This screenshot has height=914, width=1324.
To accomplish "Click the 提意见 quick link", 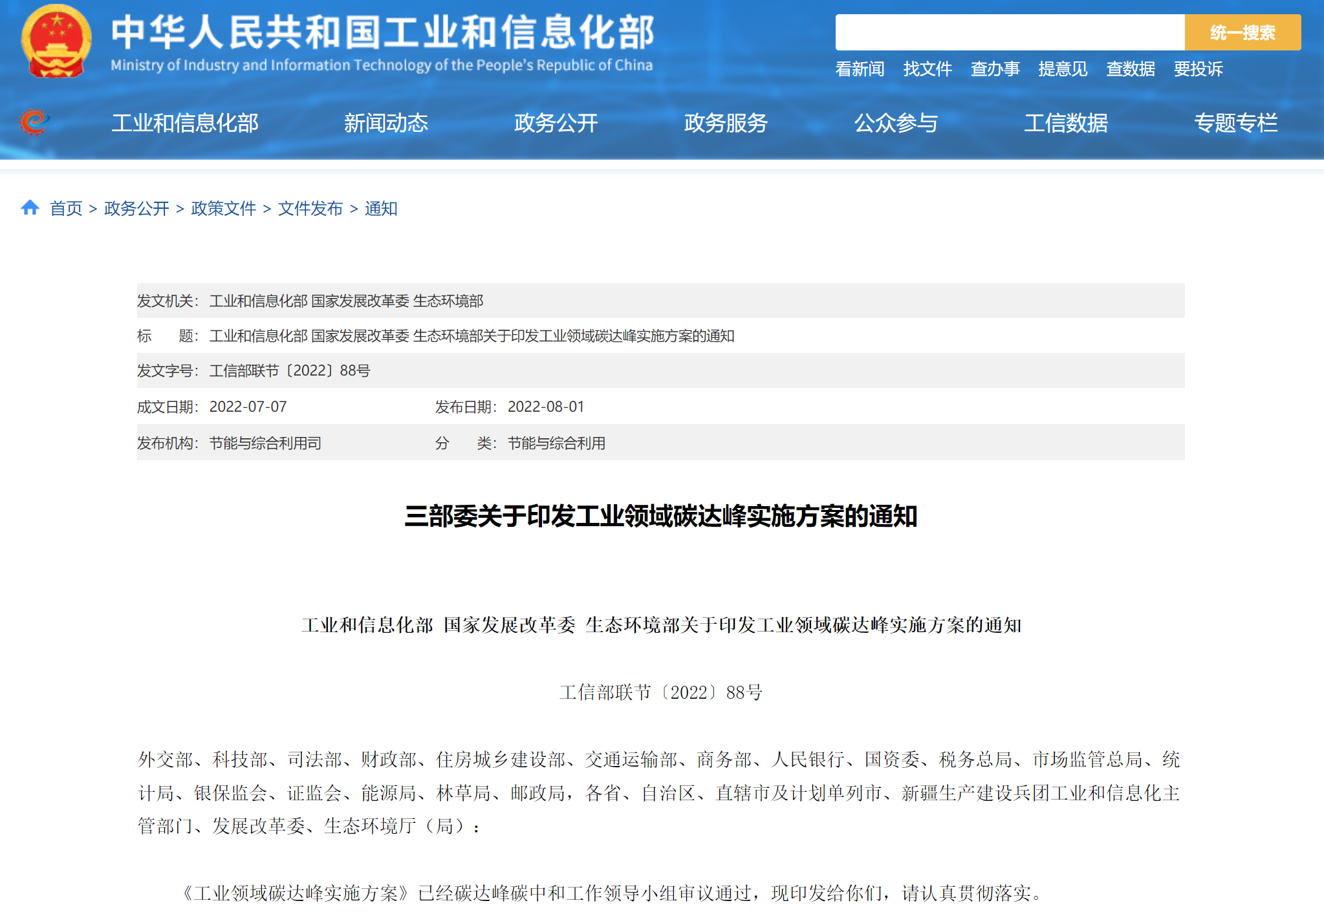I will click(x=1063, y=69).
